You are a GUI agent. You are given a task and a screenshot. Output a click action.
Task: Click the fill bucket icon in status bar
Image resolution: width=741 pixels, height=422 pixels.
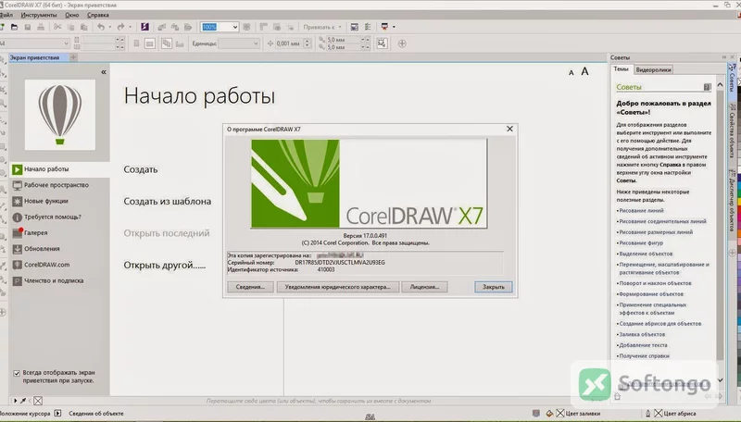tap(549, 414)
